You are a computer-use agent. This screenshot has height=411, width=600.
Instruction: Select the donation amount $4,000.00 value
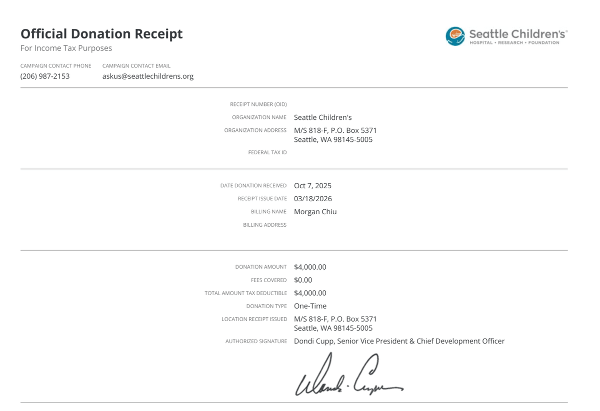310,267
